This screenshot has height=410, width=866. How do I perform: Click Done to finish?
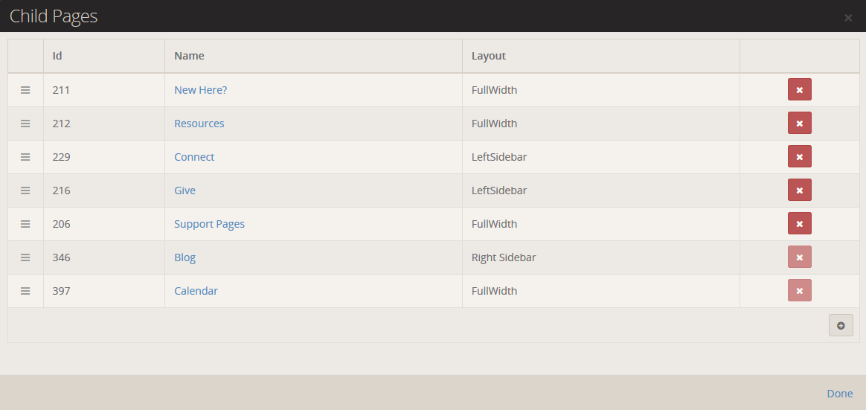(839, 394)
